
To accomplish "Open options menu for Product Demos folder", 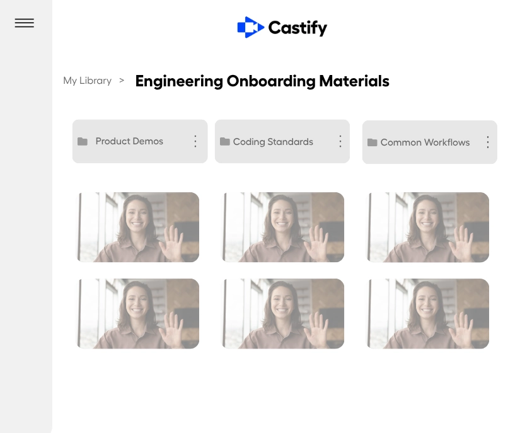I will click(x=195, y=141).
